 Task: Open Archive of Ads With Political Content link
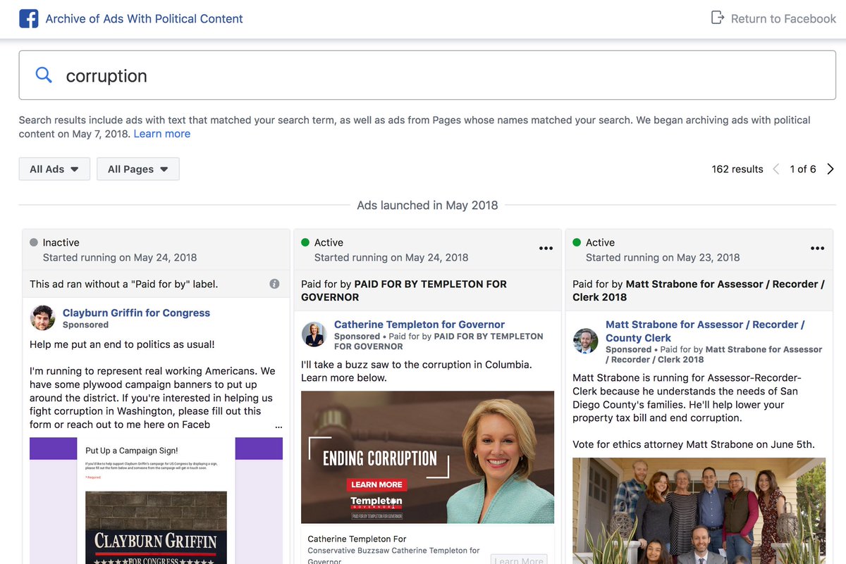point(144,19)
